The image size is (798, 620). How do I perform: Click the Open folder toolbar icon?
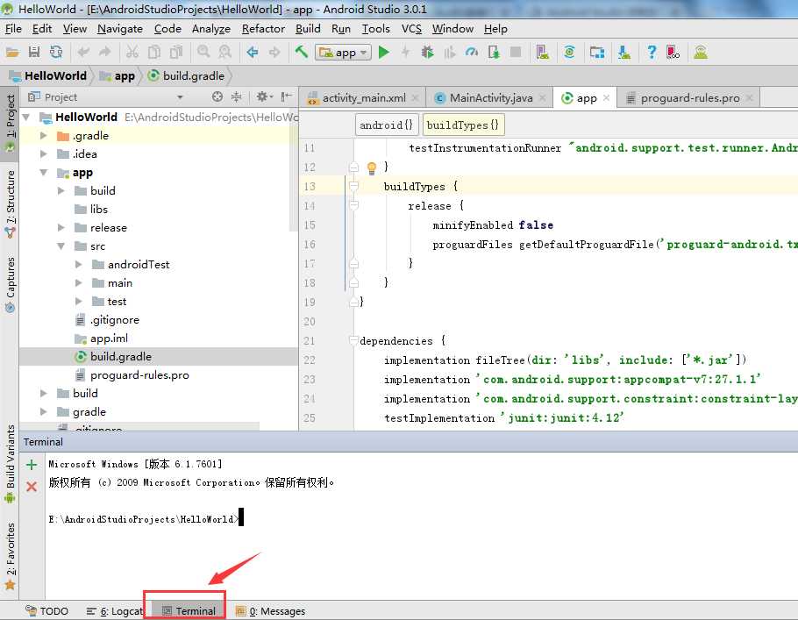coord(12,52)
